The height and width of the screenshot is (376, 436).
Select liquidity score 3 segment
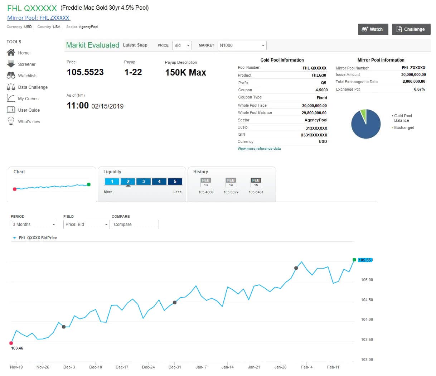pyautogui.click(x=144, y=182)
